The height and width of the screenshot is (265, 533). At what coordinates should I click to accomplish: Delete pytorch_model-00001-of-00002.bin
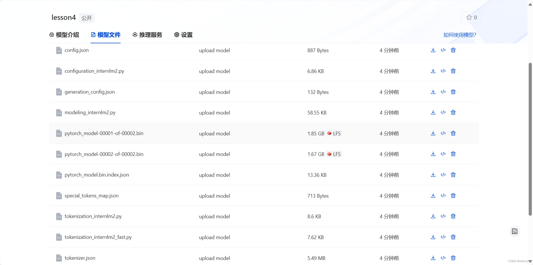coord(453,133)
